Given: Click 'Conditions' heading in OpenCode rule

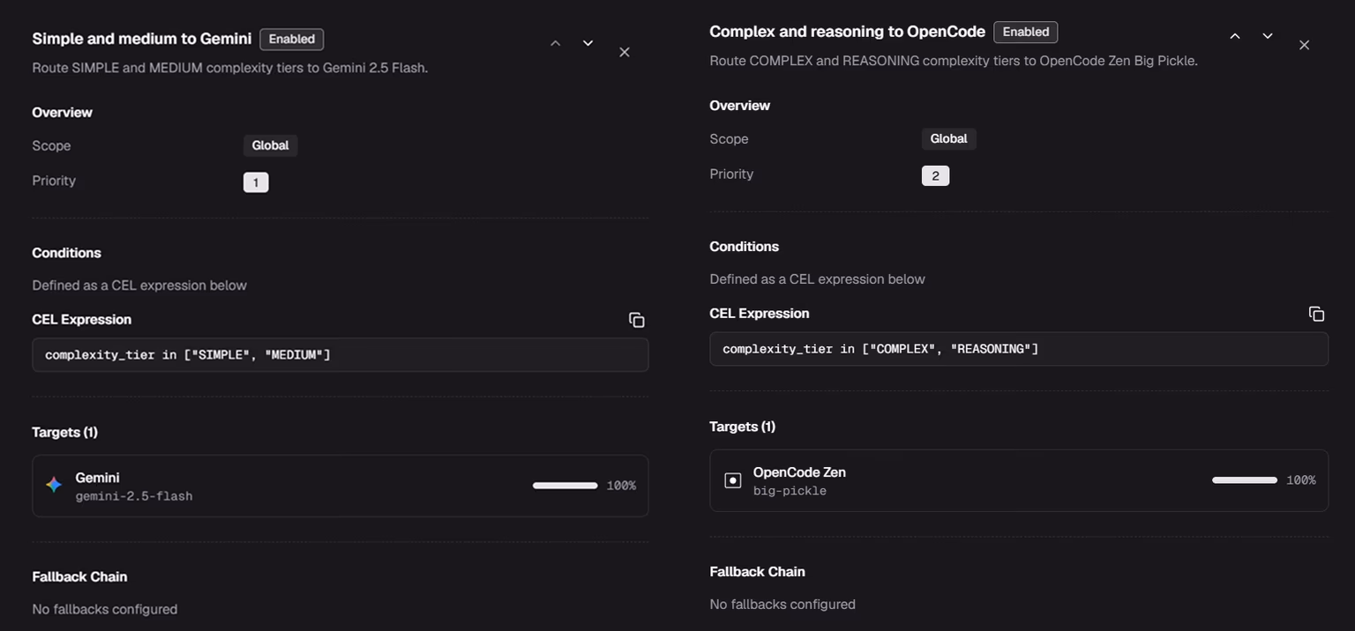Looking at the screenshot, I should (745, 247).
